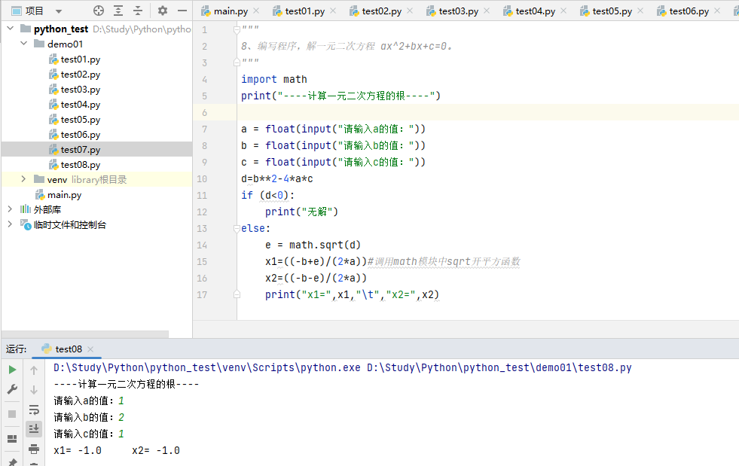Switch to test03.py editor tab

coord(458,11)
